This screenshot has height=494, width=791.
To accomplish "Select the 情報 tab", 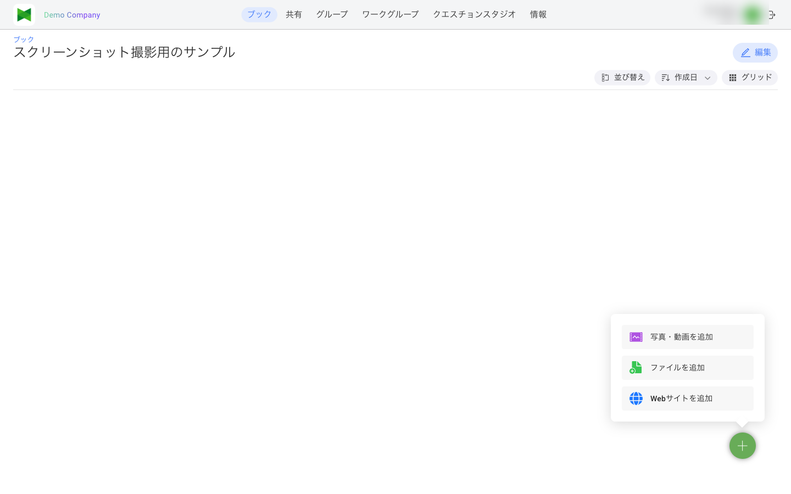I will click(x=538, y=14).
